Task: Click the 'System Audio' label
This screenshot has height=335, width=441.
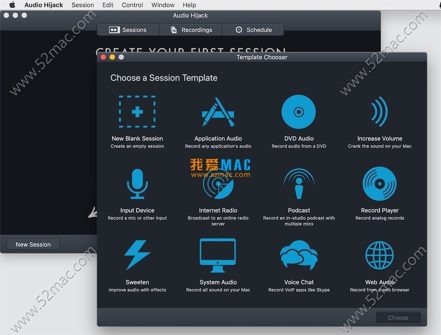Action: click(x=218, y=282)
